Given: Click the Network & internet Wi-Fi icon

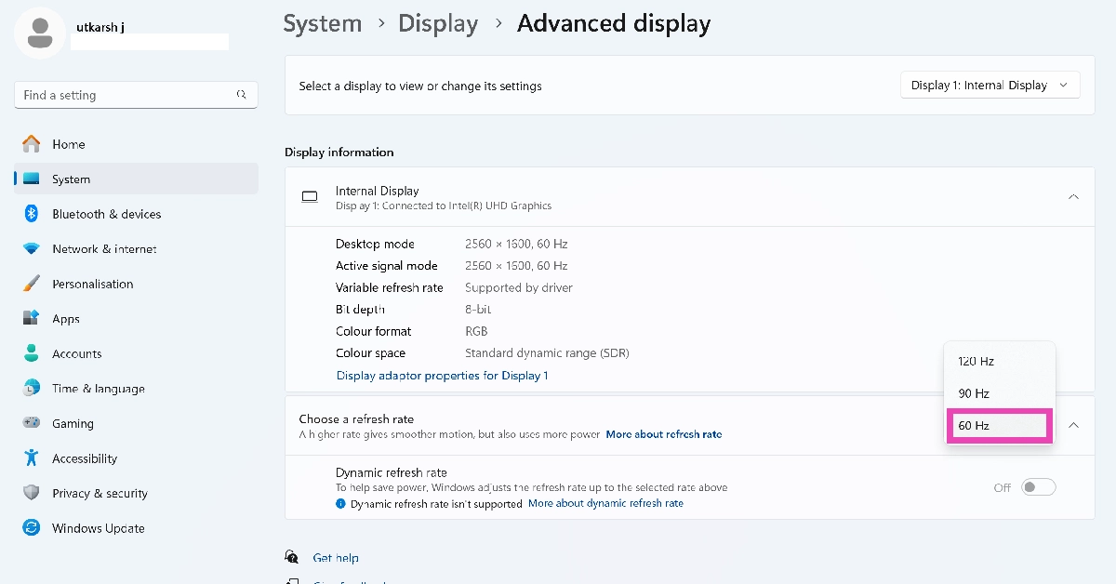Looking at the screenshot, I should click(32, 249).
